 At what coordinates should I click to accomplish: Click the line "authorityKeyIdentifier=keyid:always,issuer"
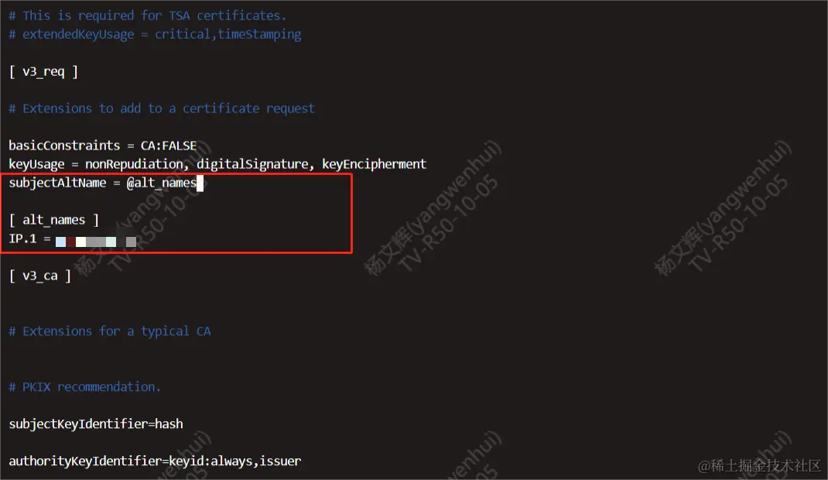pyautogui.click(x=155, y=461)
